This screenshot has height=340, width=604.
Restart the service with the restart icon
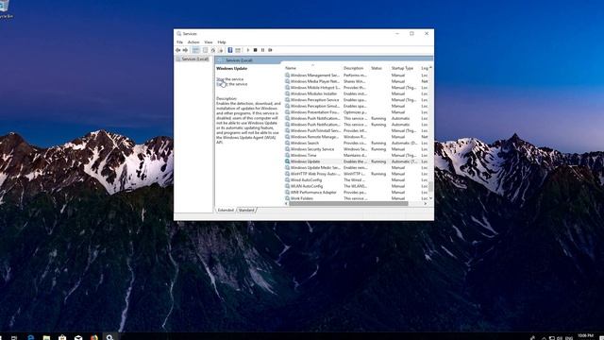click(x=270, y=50)
